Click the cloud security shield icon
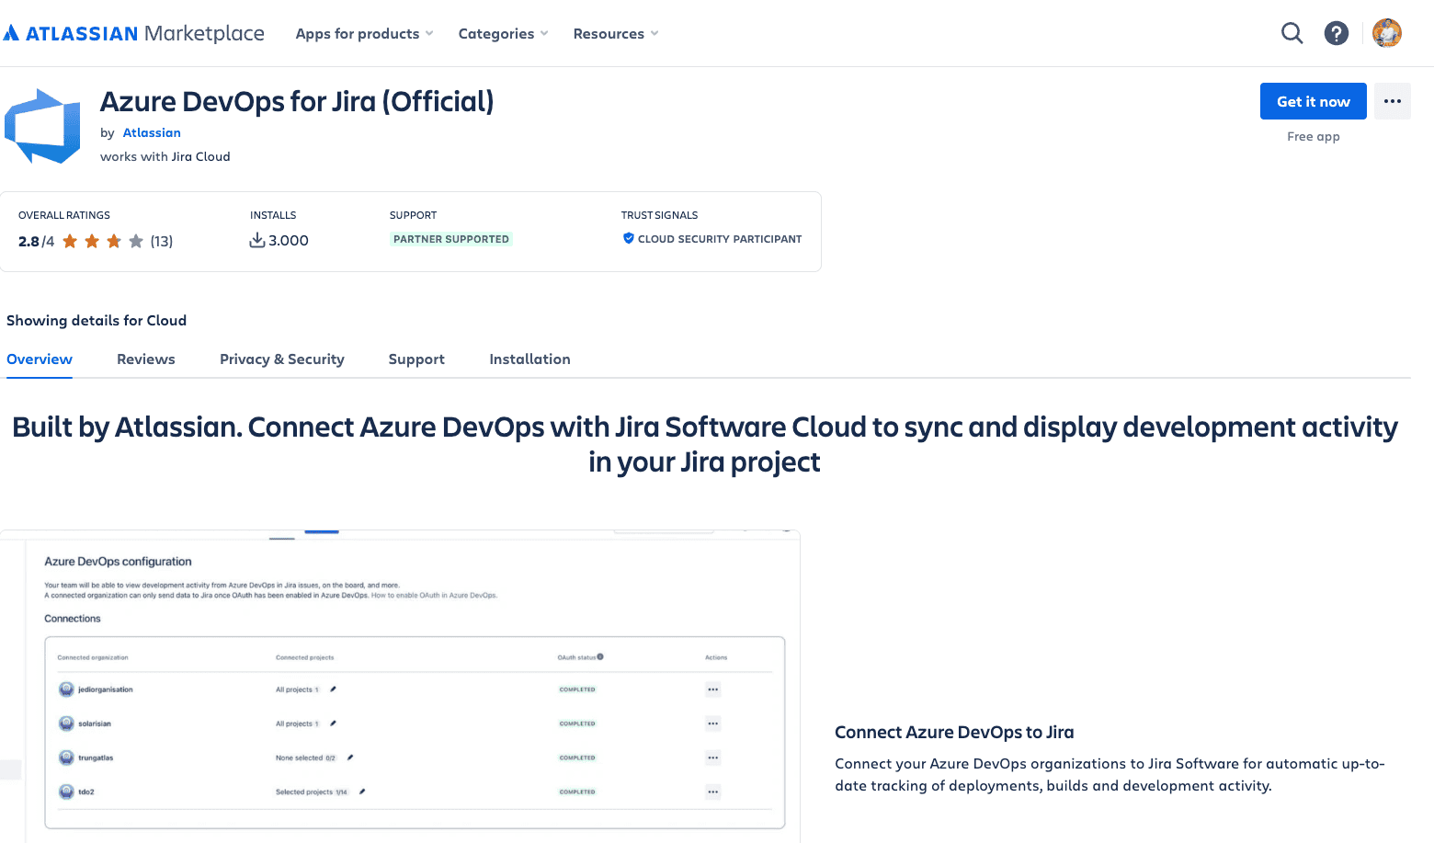Viewport: 1434px width, 843px height. (629, 238)
